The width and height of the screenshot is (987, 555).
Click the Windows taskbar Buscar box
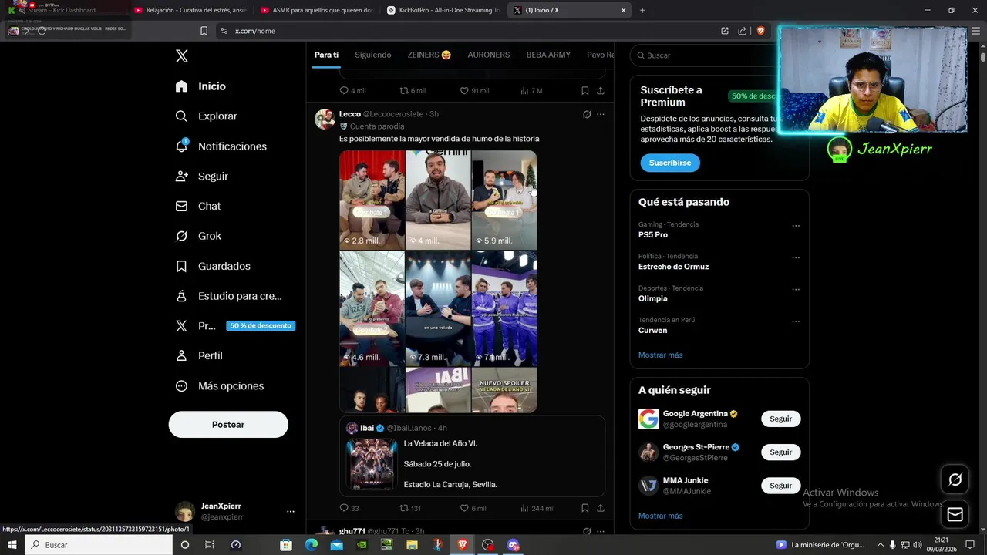point(99,545)
